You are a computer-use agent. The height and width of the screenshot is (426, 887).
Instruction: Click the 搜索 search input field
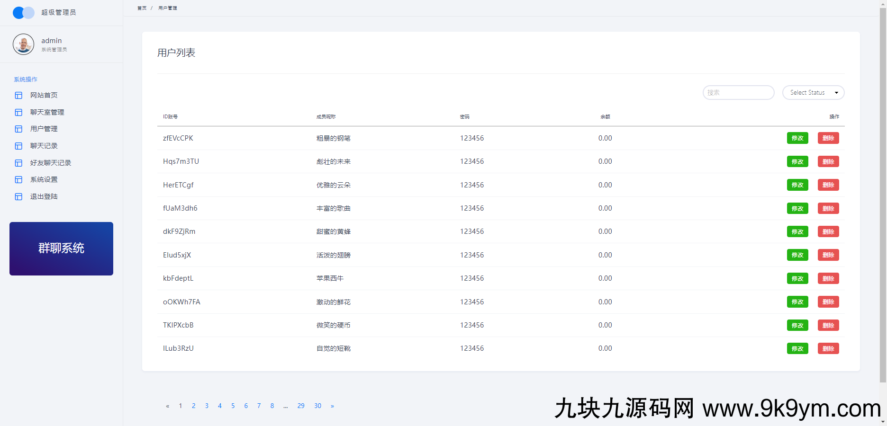pos(738,92)
